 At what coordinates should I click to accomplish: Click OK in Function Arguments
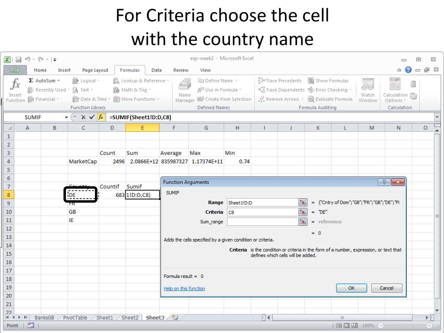[351, 288]
